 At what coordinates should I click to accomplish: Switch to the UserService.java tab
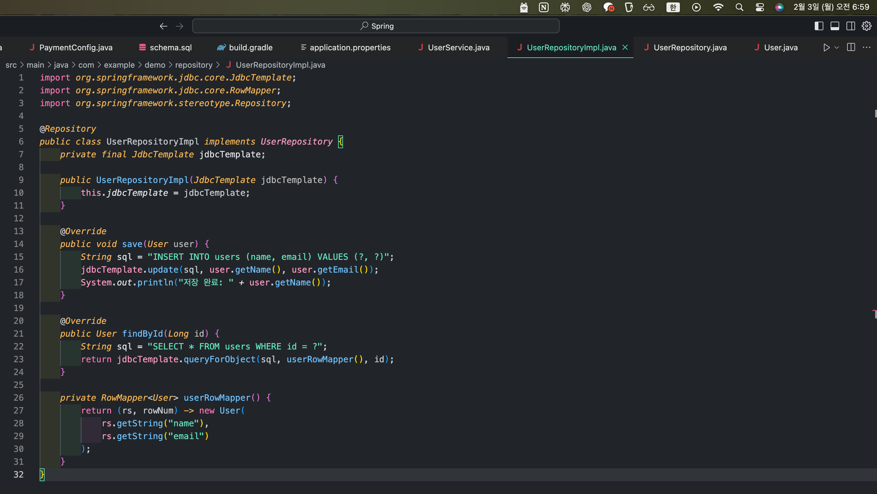458,48
